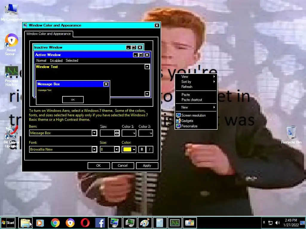Click the personalization monitor taskbar button
306x229 pixels.
(115, 222)
